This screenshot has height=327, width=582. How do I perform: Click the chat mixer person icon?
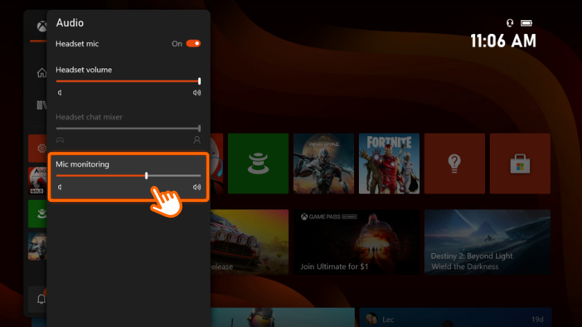point(197,140)
